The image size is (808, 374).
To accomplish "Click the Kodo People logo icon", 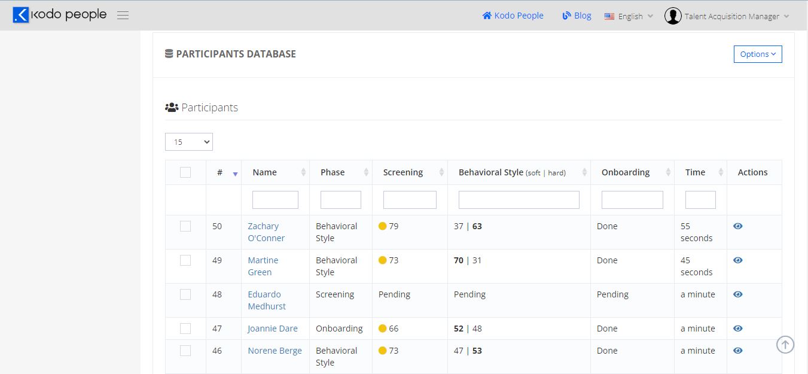I will [x=20, y=14].
